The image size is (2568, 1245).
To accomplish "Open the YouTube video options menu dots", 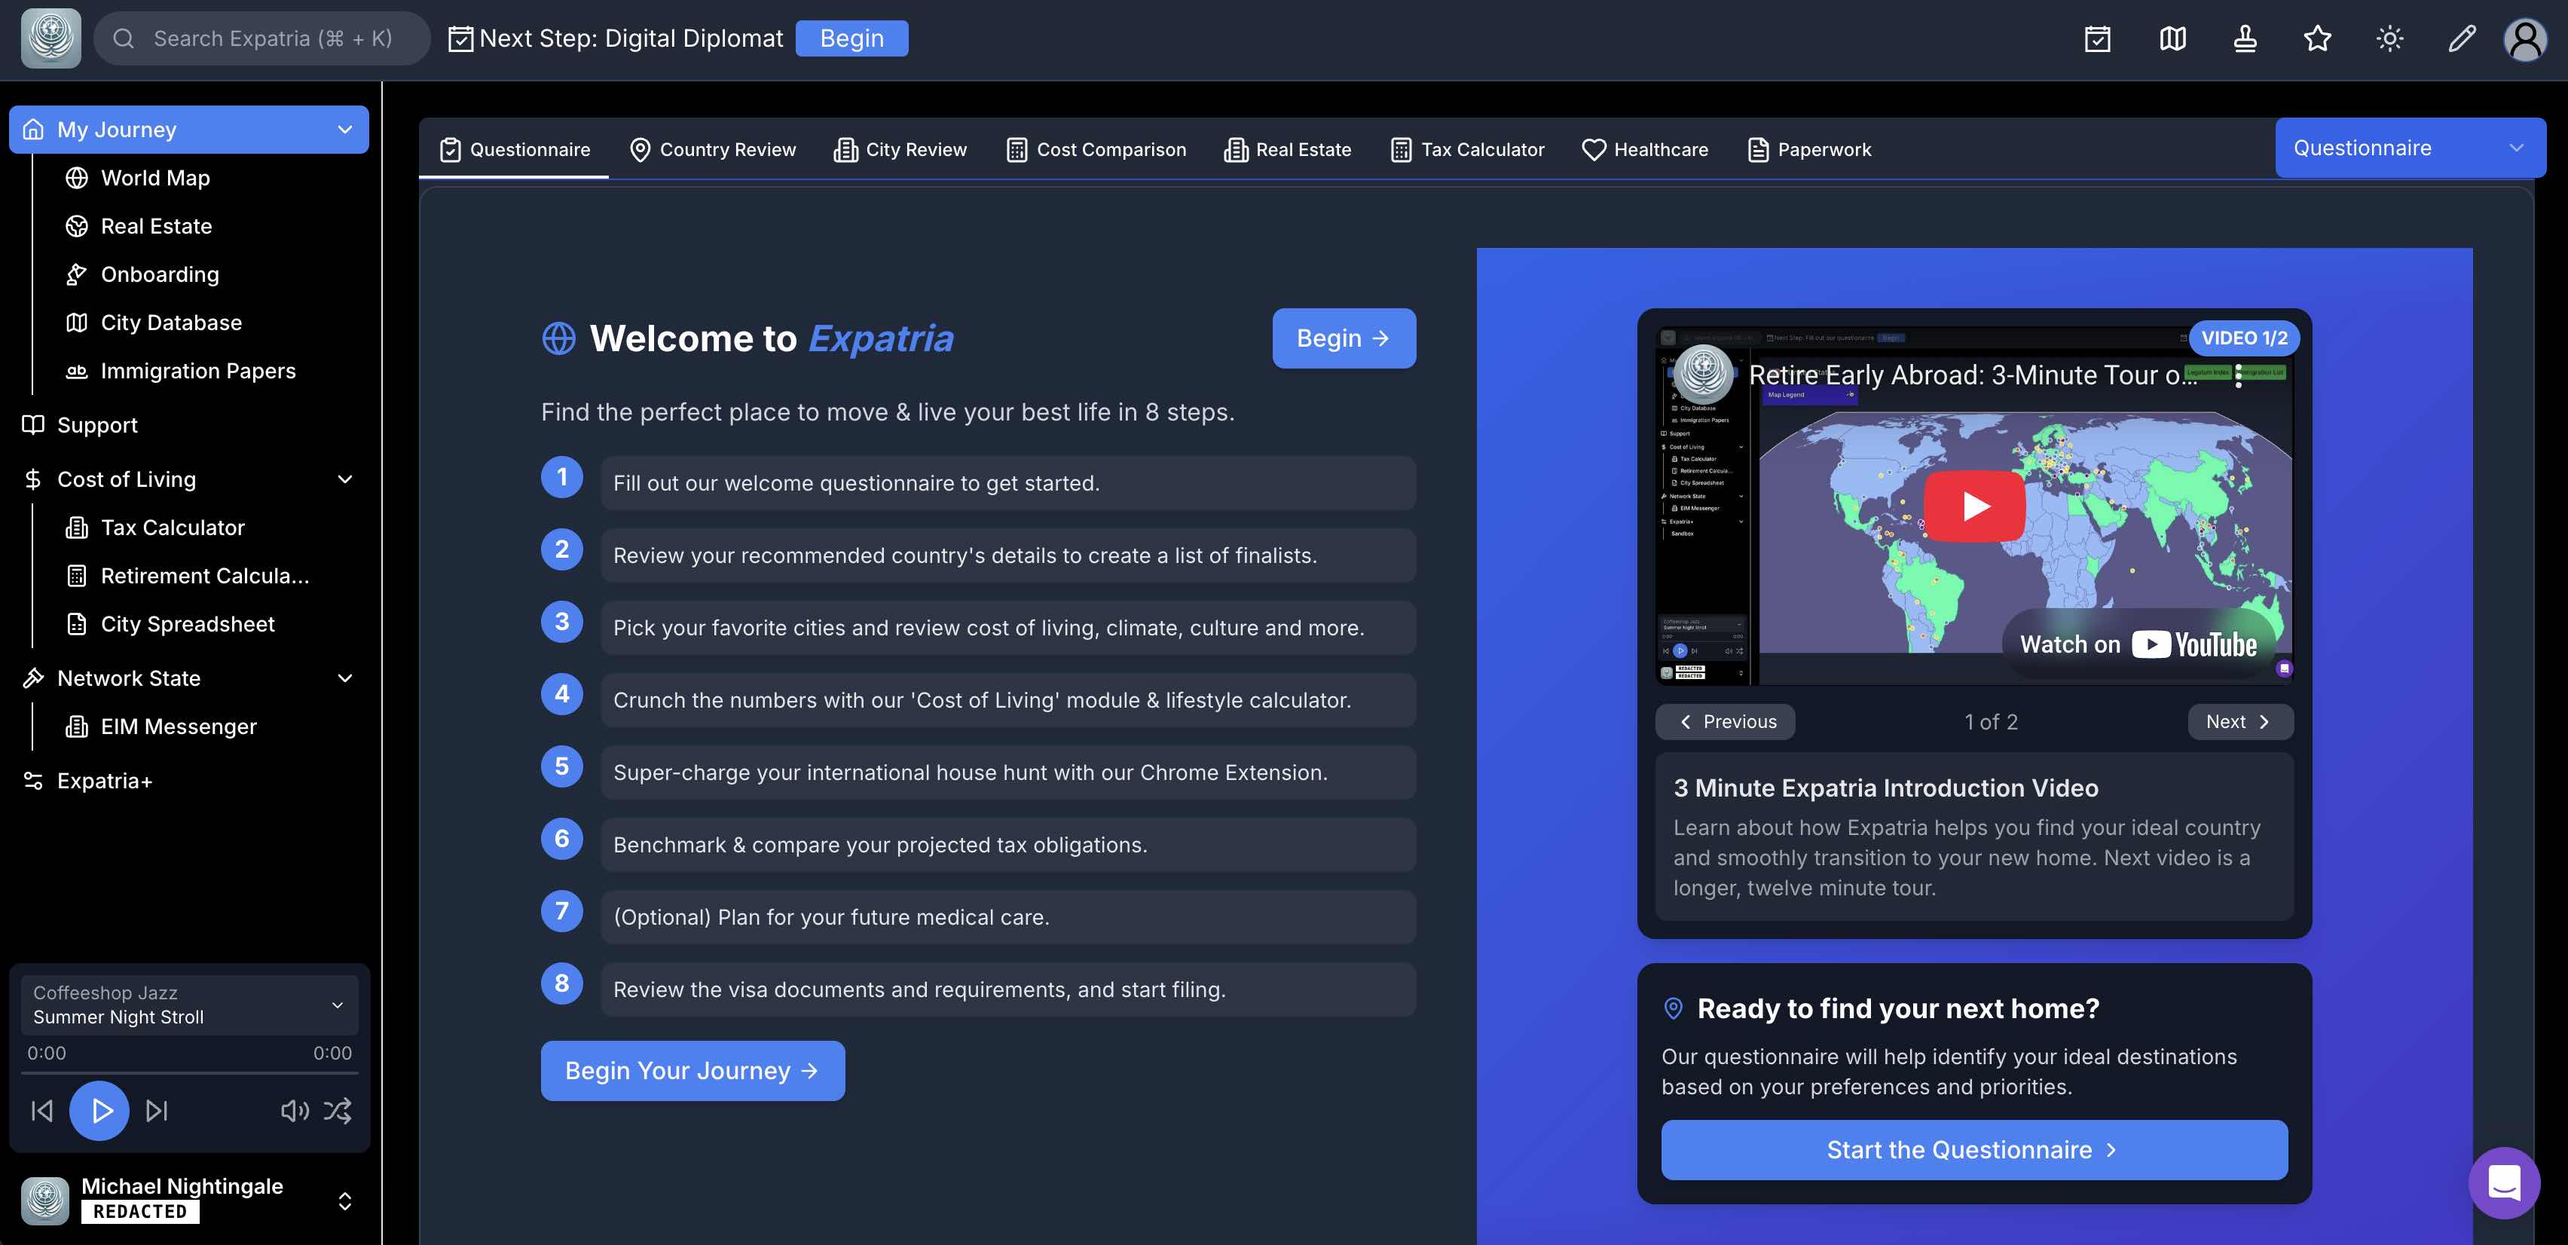I will click(2238, 375).
